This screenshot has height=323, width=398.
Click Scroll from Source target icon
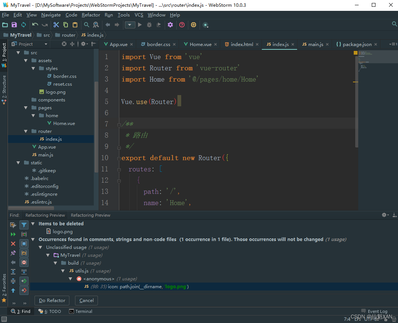point(64,44)
